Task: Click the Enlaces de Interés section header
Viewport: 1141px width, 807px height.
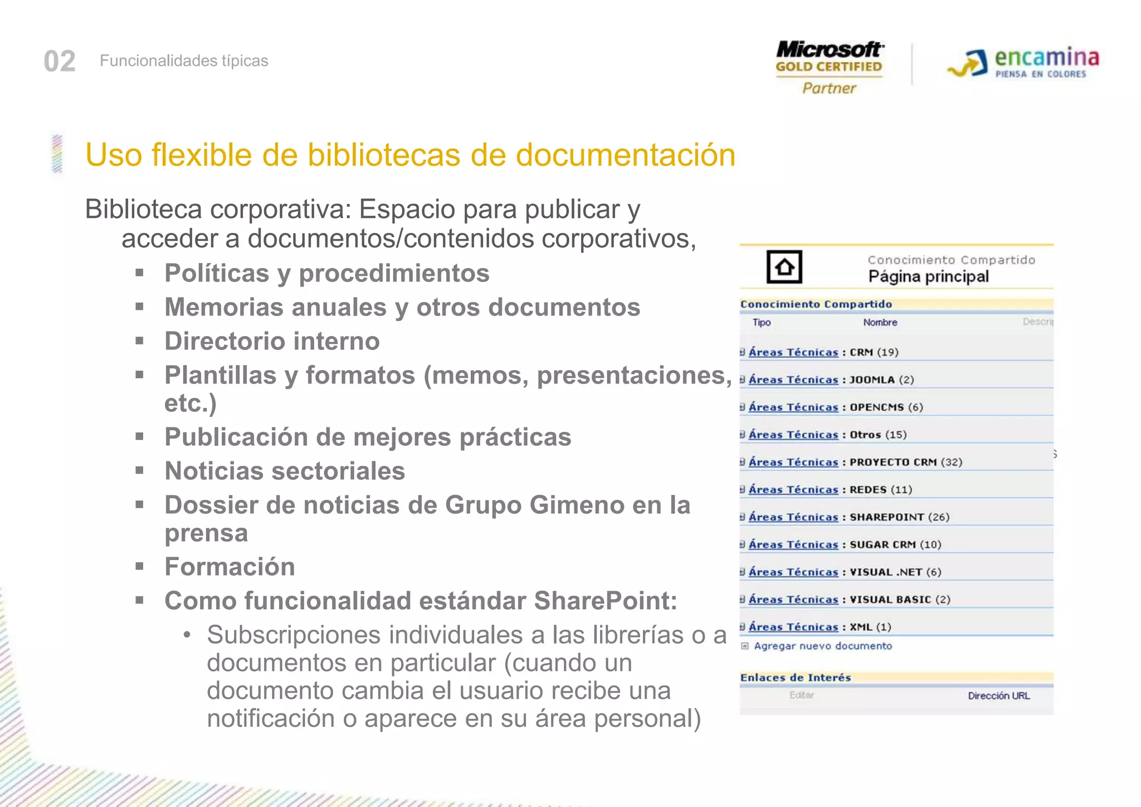Action: click(795, 678)
